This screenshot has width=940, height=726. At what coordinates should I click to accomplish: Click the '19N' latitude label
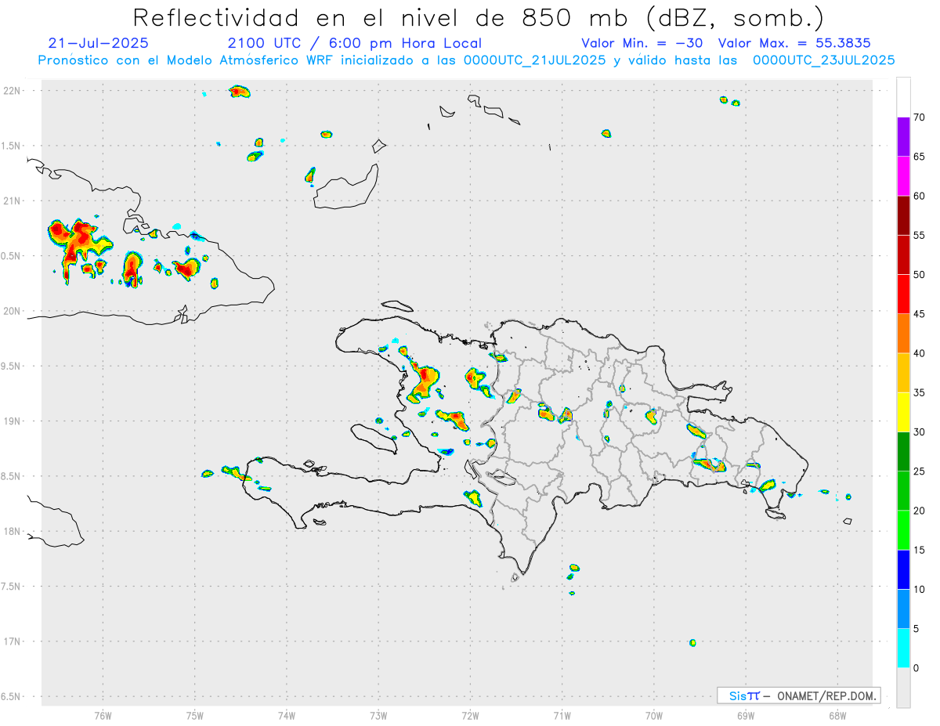(12, 421)
